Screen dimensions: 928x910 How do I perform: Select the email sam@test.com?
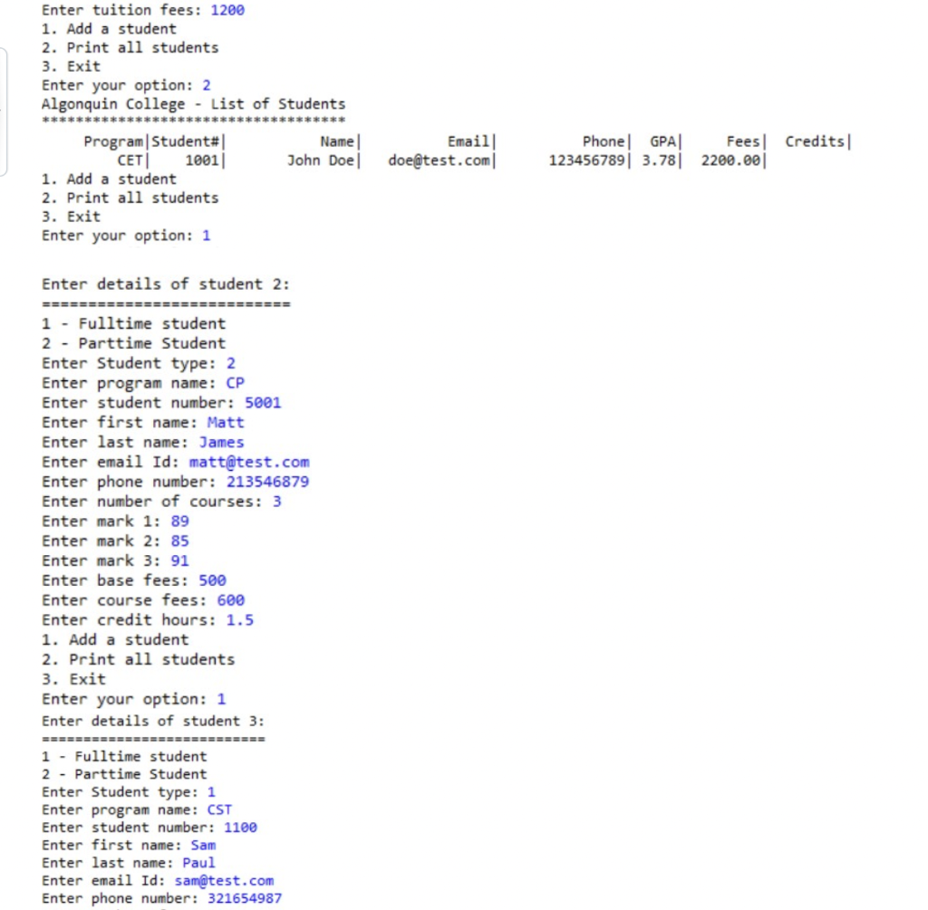tap(224, 880)
